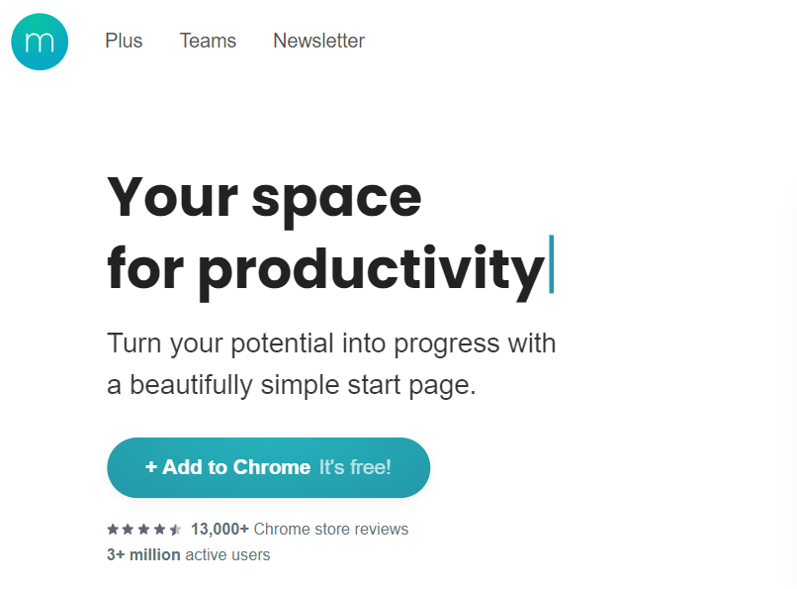
Task: Click the first rating star
Action: point(113,530)
